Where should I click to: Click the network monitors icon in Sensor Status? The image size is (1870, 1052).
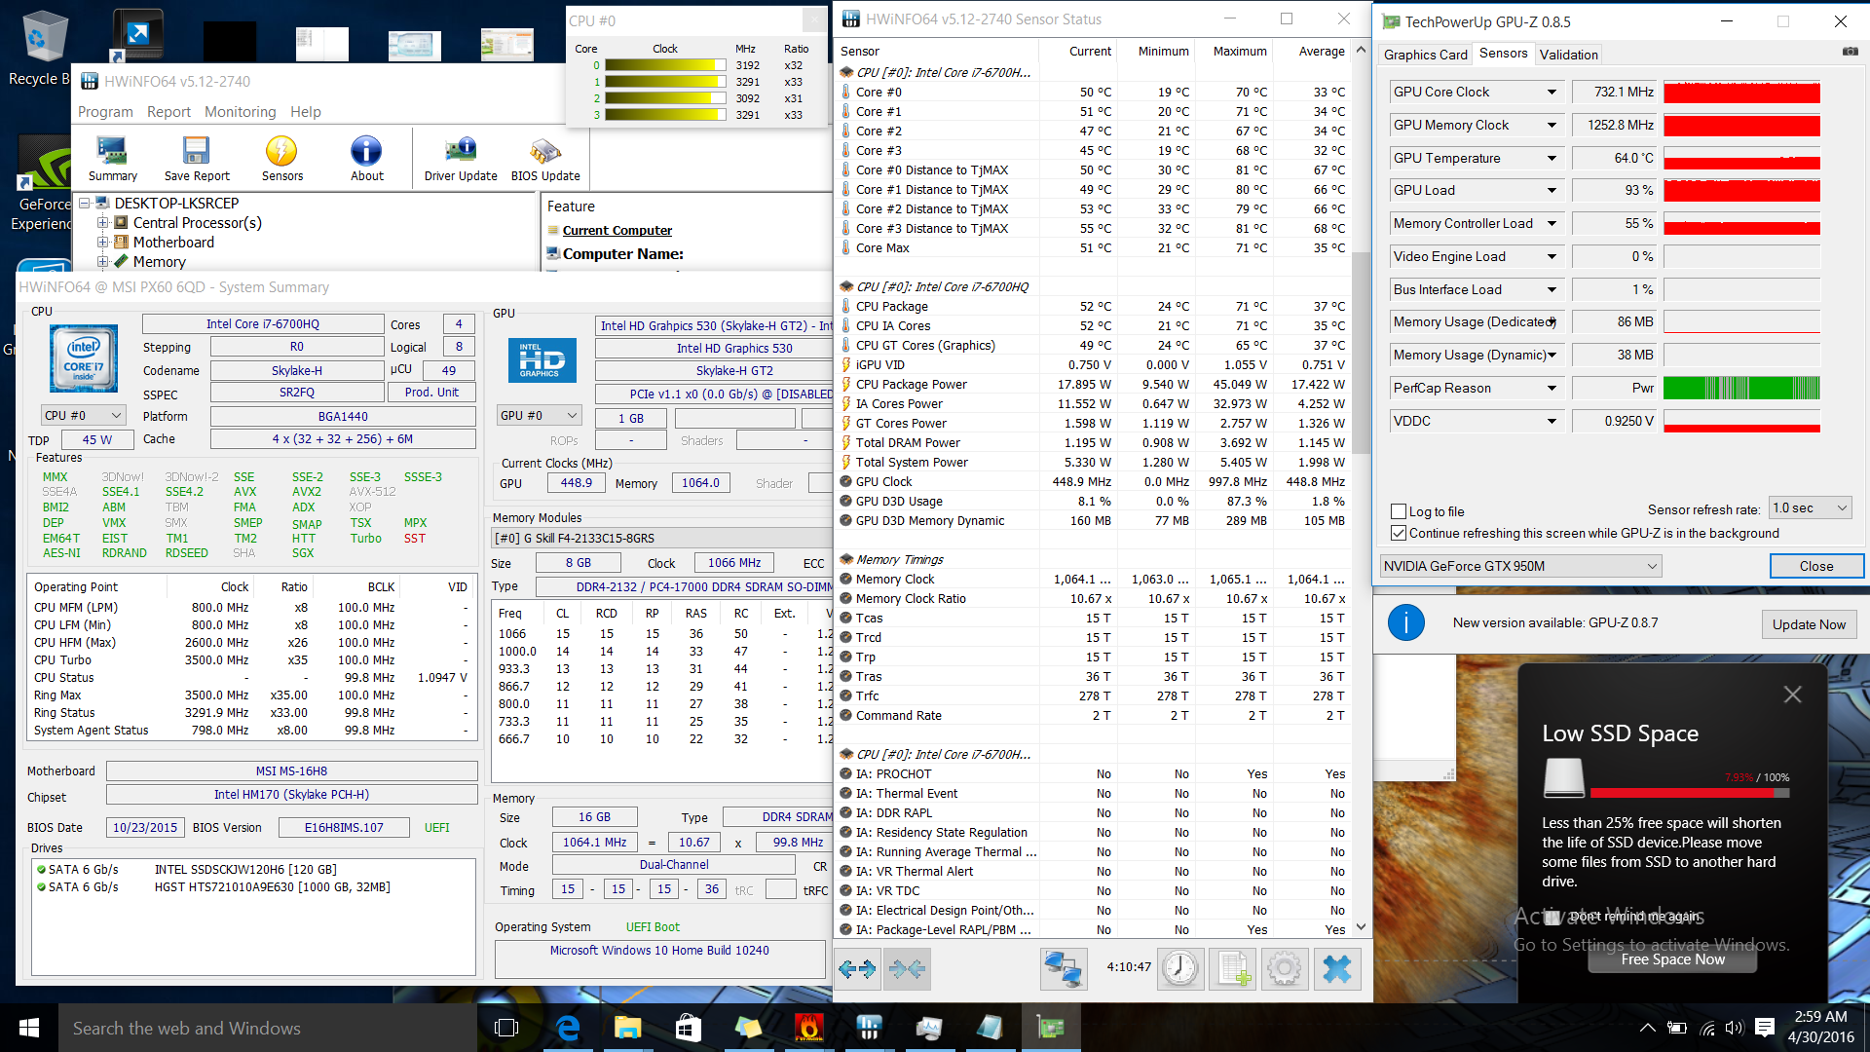click(x=1063, y=969)
